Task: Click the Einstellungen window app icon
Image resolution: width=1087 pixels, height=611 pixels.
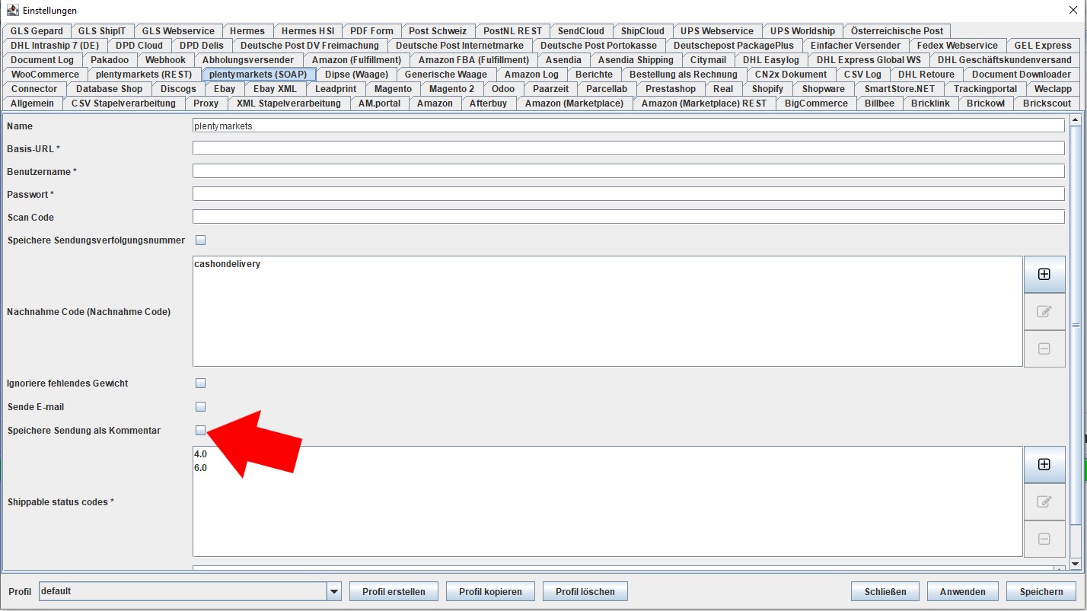Action: point(11,11)
